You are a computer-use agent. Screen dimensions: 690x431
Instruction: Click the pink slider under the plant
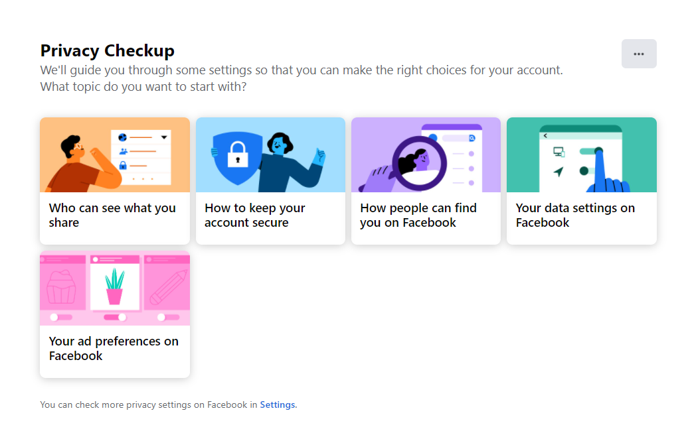point(114,317)
